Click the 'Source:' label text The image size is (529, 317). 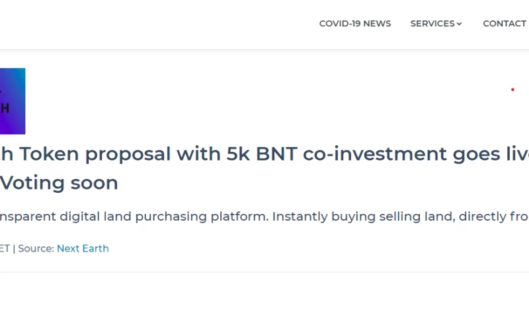tap(36, 248)
